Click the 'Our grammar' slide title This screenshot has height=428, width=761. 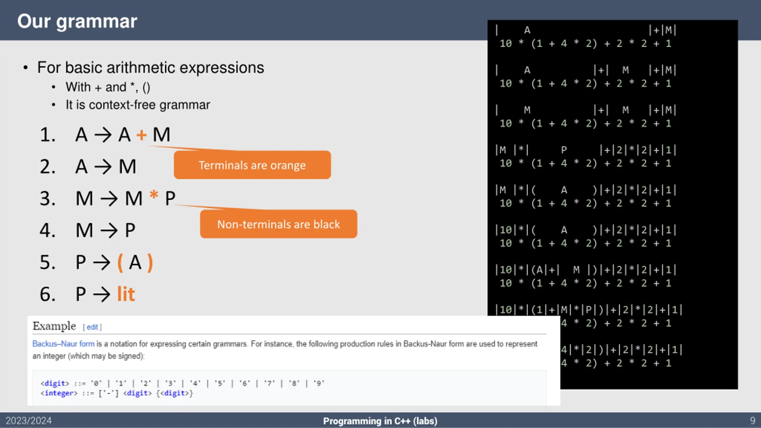pos(77,21)
